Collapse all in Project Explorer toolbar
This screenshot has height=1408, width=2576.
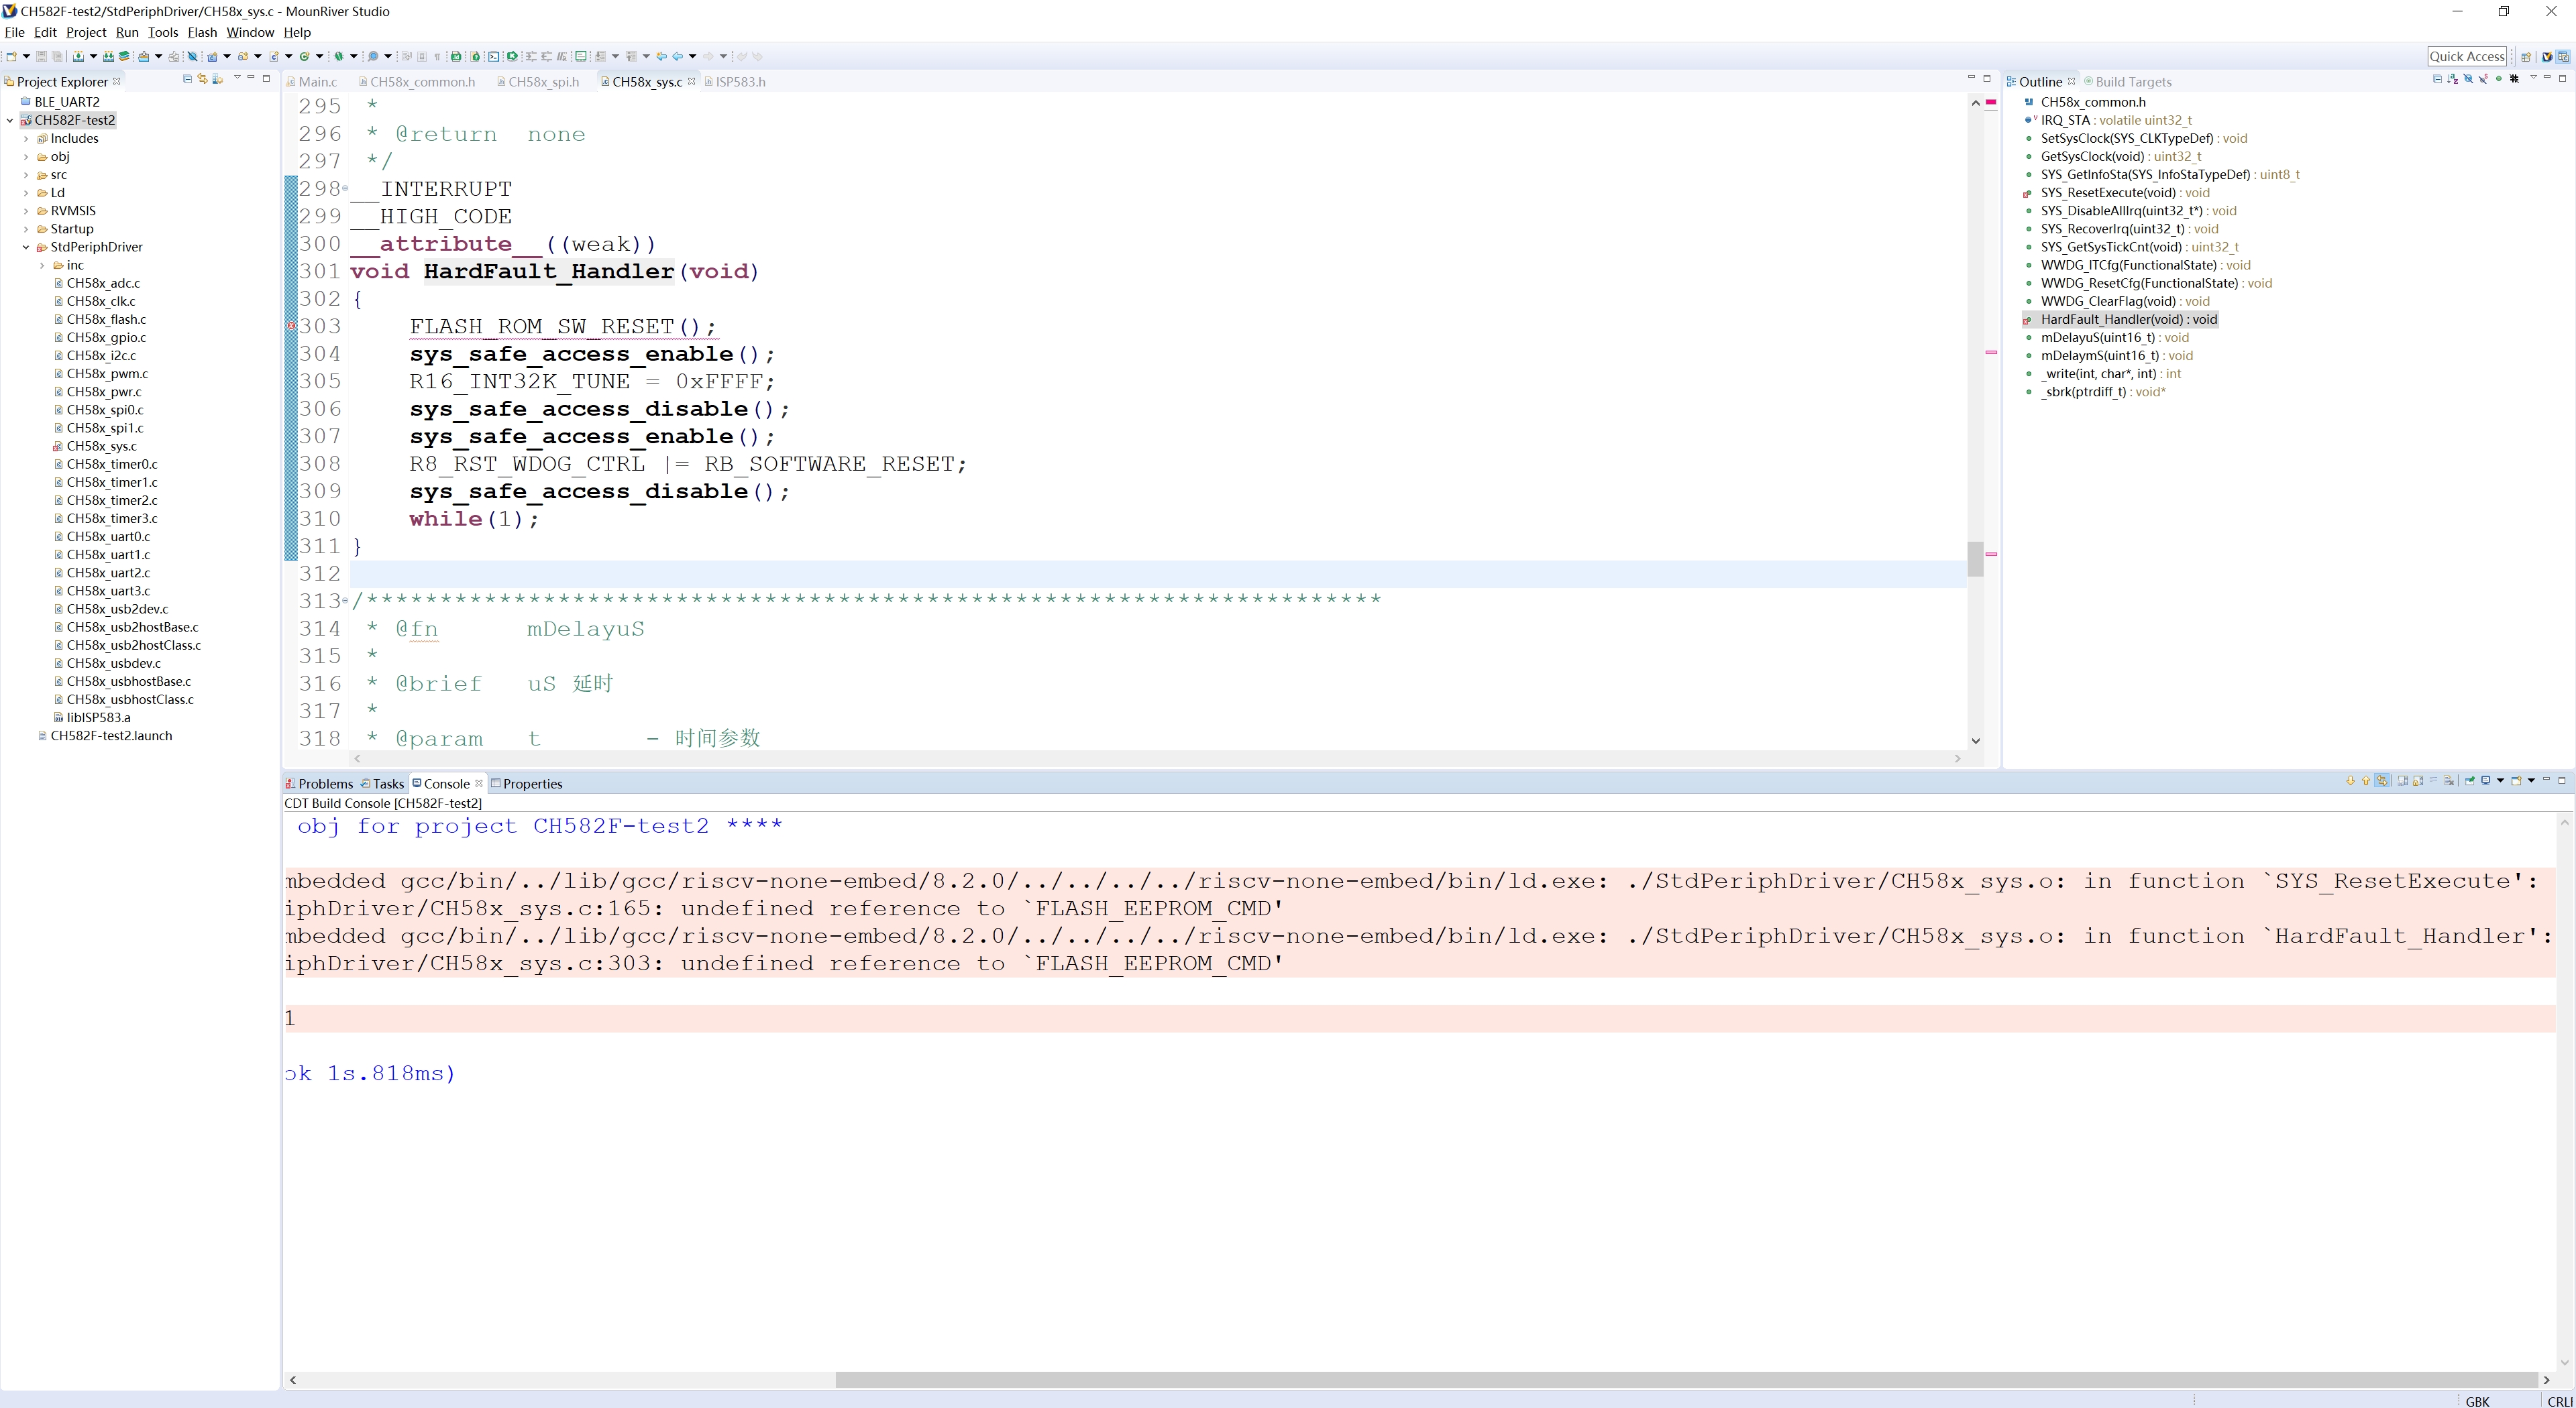pos(188,79)
